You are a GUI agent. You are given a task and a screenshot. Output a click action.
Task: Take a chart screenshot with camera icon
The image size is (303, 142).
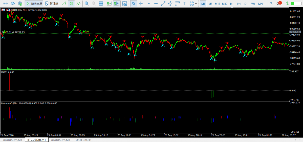(125, 4)
